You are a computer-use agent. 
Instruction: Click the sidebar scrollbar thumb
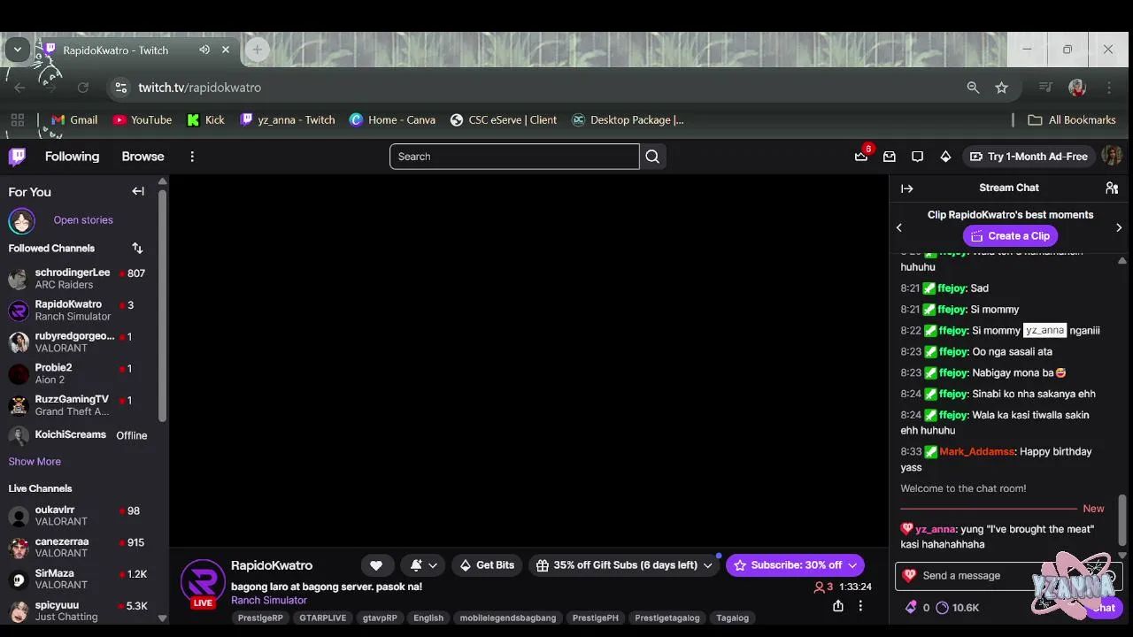[162, 305]
